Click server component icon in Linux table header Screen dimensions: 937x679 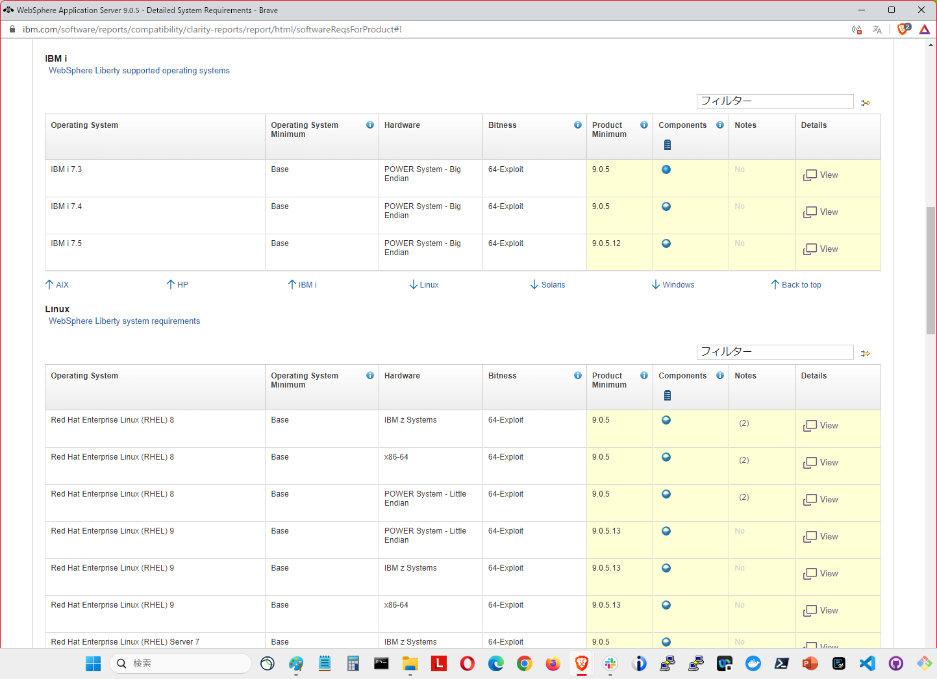668,395
